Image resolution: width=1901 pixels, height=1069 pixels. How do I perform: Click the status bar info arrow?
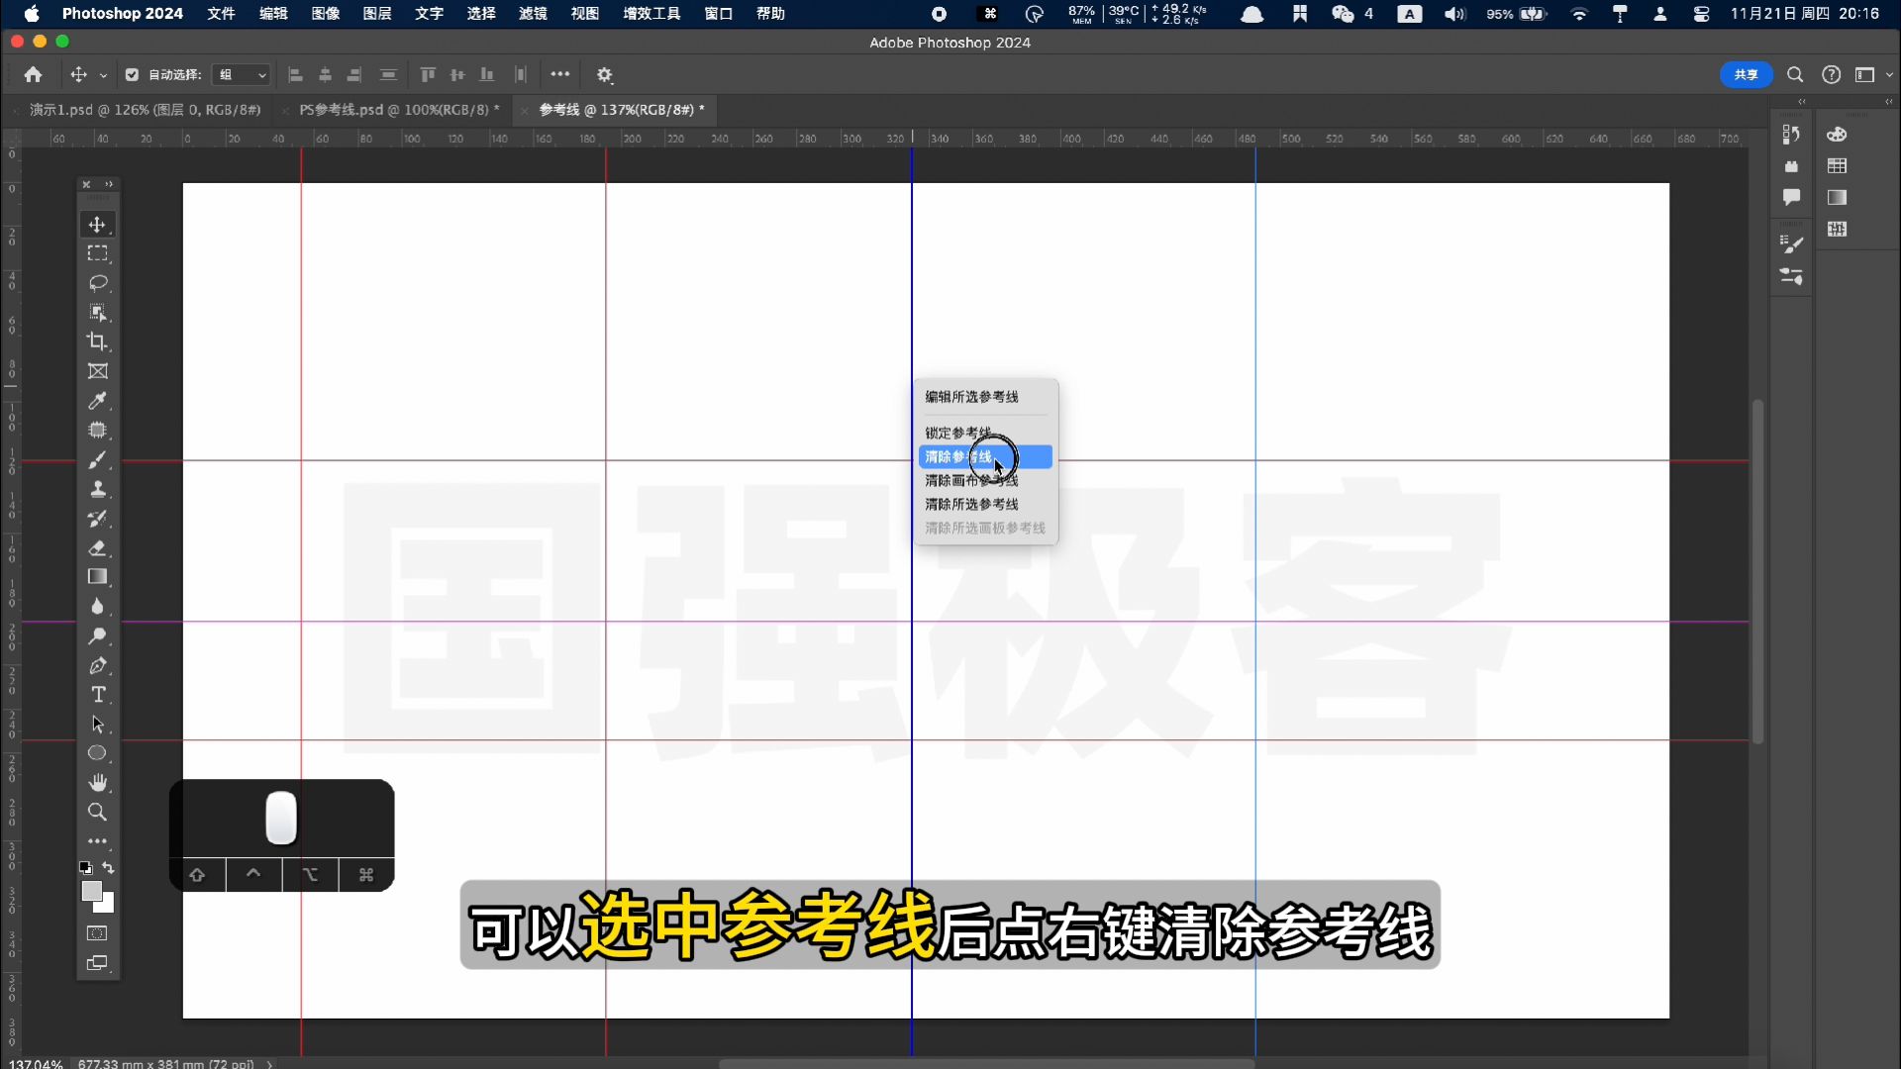tap(269, 1064)
